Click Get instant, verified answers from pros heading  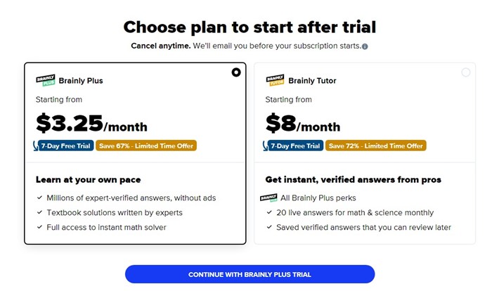point(353,180)
